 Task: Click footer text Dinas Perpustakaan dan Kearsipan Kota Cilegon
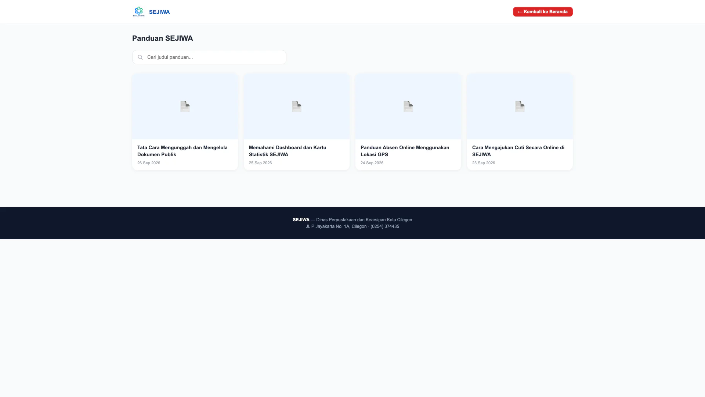(364, 220)
